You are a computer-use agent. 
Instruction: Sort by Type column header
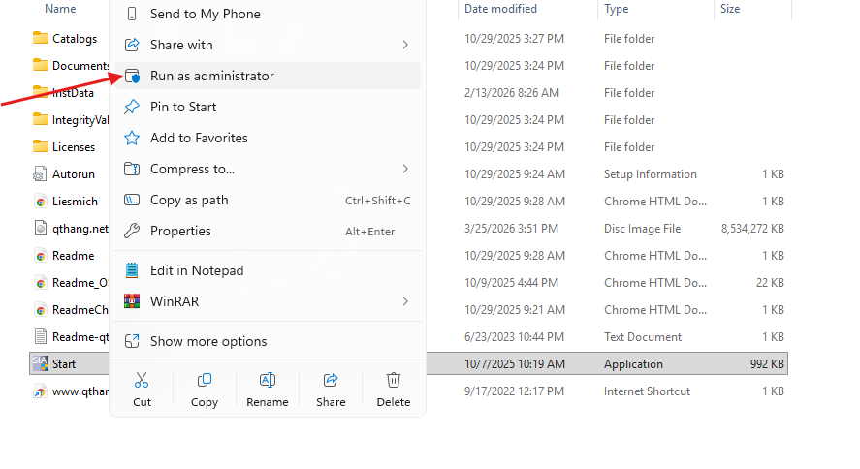click(617, 9)
